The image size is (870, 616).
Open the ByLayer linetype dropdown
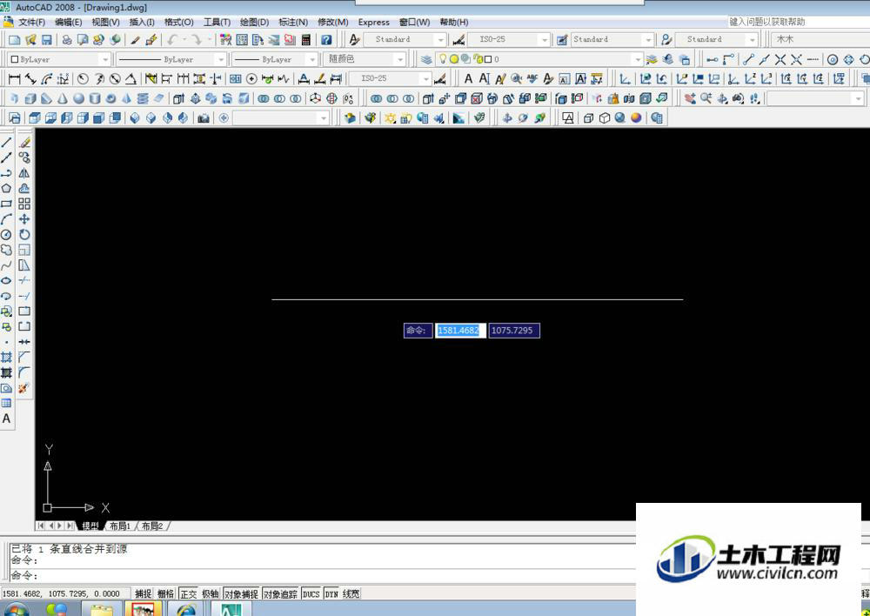pos(171,59)
